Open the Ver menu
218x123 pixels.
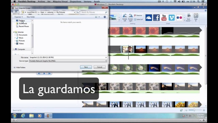[49, 1]
